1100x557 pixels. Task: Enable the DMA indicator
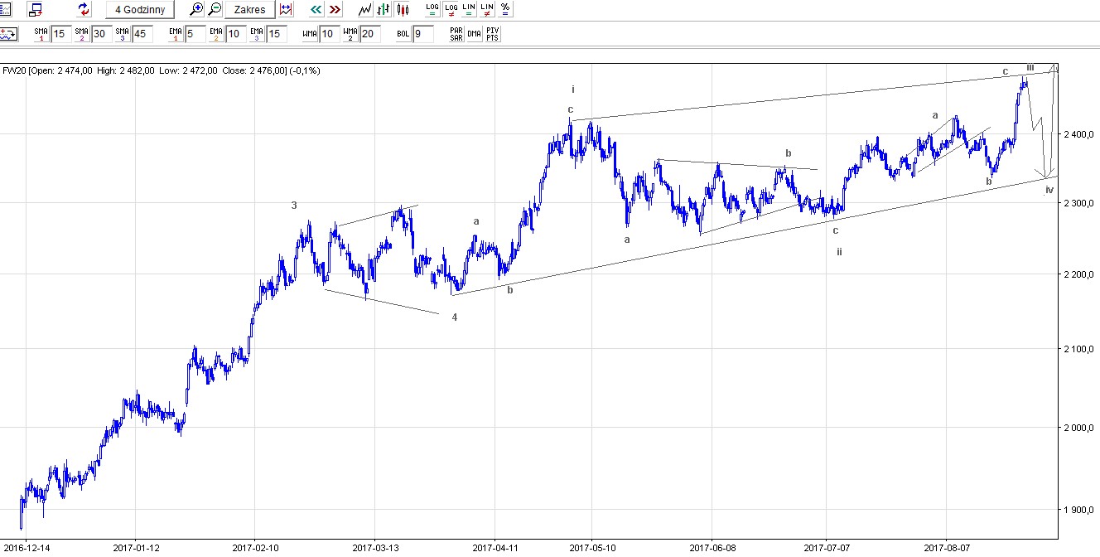474,34
